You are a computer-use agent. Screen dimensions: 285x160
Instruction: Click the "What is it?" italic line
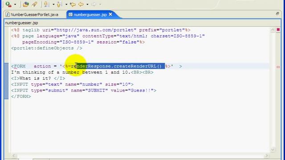[x=38, y=78]
